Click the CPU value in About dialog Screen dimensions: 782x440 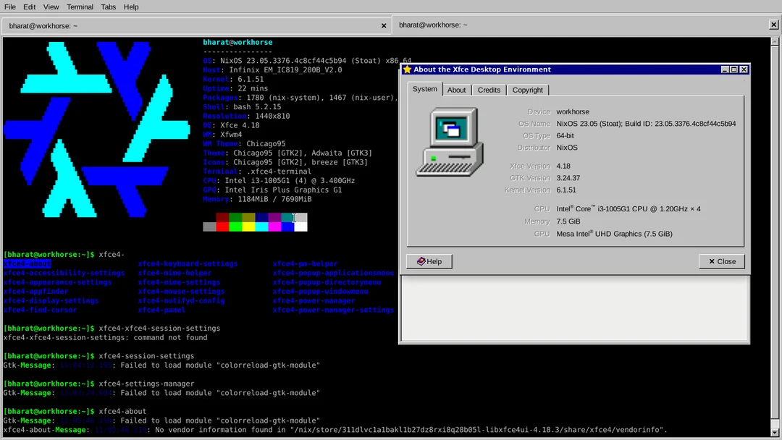[x=628, y=209]
